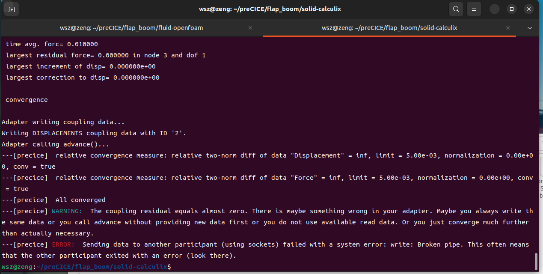Switch to the fluid-openfoam tab
The image size is (543, 274).
(x=131, y=28)
